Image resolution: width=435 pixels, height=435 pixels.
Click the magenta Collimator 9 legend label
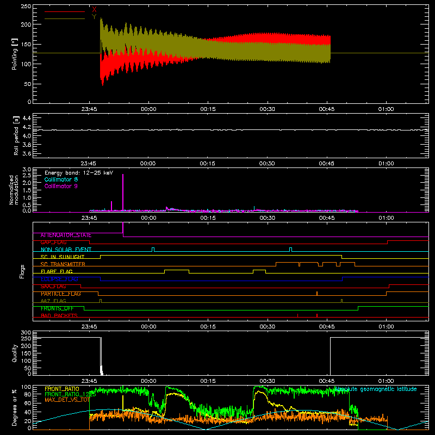pos(61,186)
